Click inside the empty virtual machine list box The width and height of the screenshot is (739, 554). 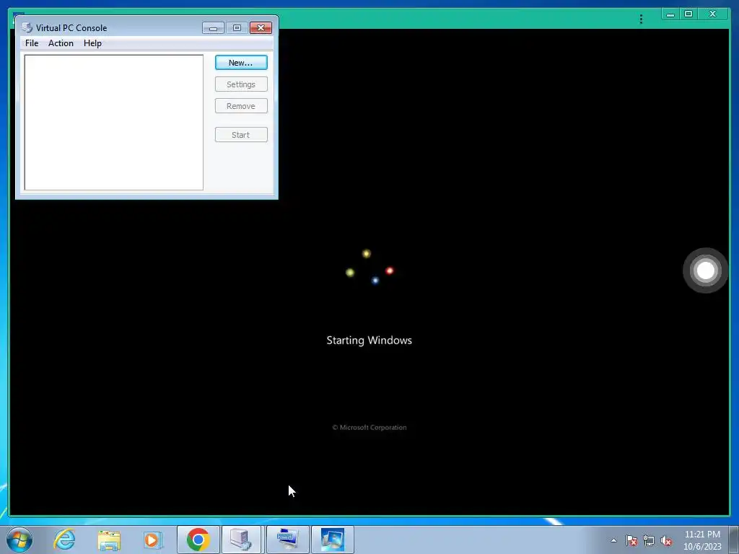(113, 123)
